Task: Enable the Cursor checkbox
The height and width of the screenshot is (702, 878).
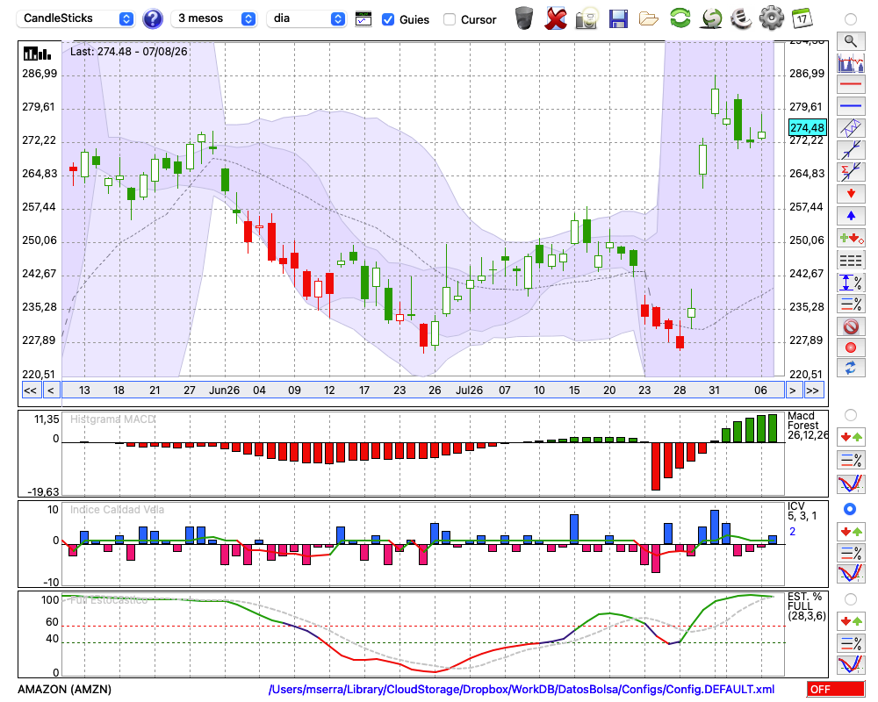Action: [x=449, y=19]
